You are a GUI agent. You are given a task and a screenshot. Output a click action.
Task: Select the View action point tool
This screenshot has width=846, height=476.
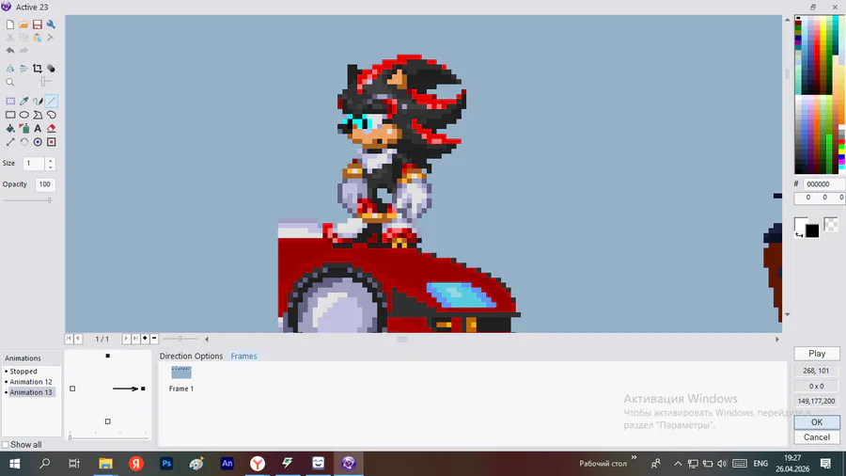click(52, 142)
